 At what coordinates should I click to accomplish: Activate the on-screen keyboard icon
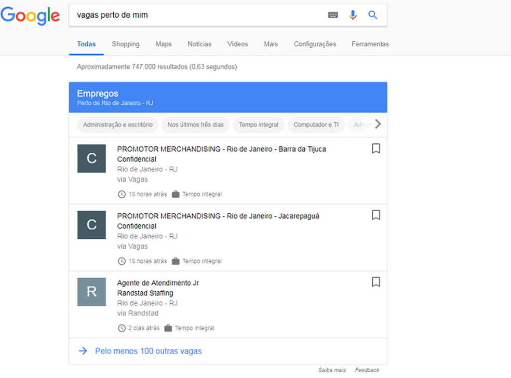334,16
